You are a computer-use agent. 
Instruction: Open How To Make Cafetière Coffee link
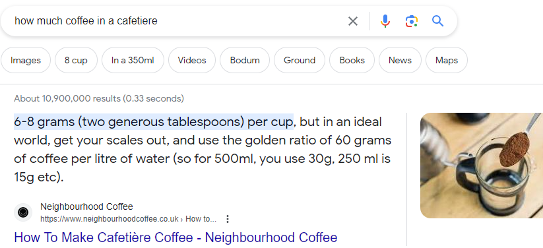click(x=176, y=237)
